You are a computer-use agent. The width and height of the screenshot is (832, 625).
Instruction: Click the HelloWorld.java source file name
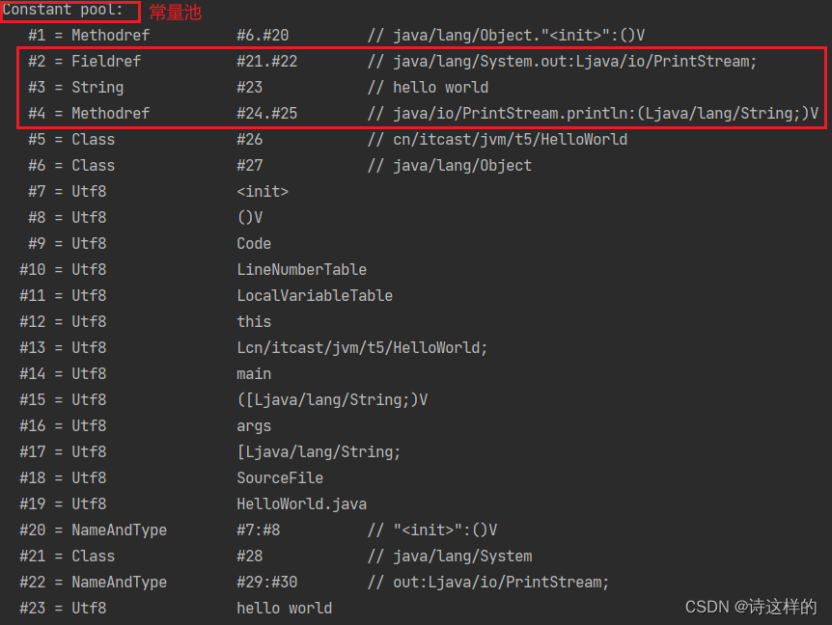click(301, 503)
